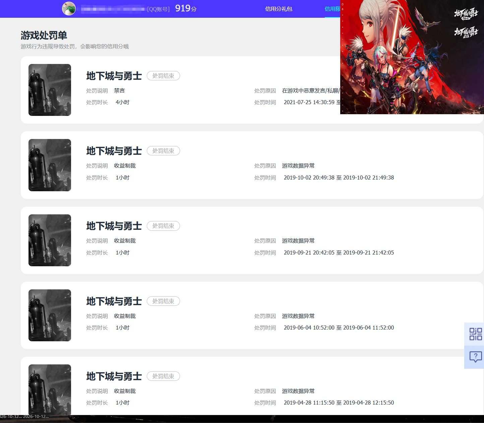Click 收益制裁 in the 2019-06-04 record
This screenshot has height=423, width=484.
[125, 316]
